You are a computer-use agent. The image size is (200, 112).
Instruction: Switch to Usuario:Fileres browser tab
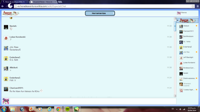pyautogui.click(x=43, y=2)
